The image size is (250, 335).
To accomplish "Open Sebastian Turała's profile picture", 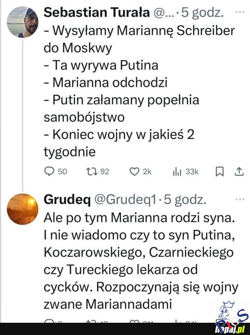I will pyautogui.click(x=23, y=21).
